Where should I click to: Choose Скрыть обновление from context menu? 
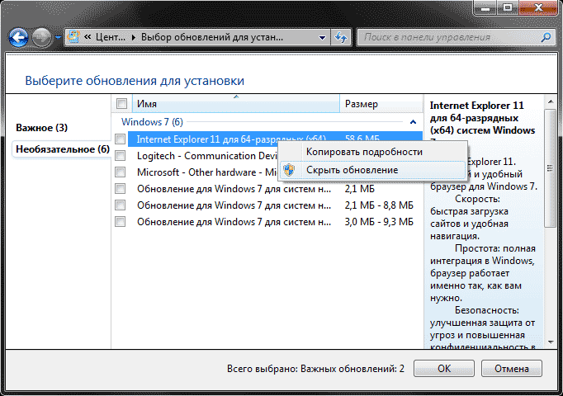tap(372, 170)
